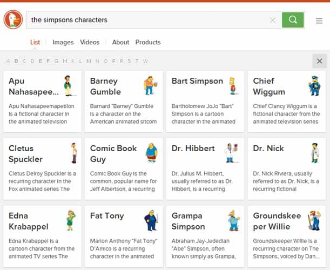This screenshot has height=270, width=330.
Task: Open the 'Cletus Spuckler' card title
Action: click(x=25, y=153)
